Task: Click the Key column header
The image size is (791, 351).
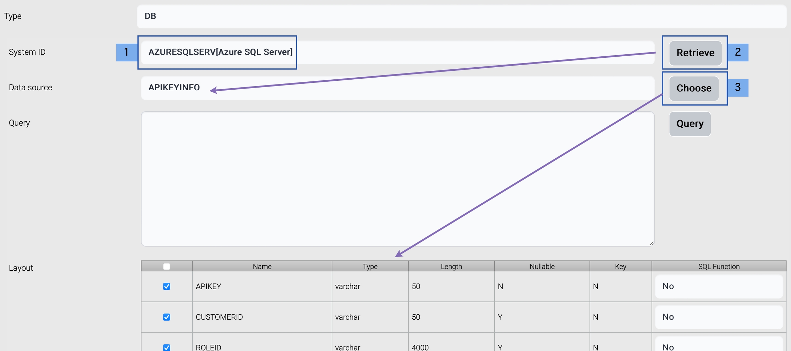Action: tap(620, 267)
